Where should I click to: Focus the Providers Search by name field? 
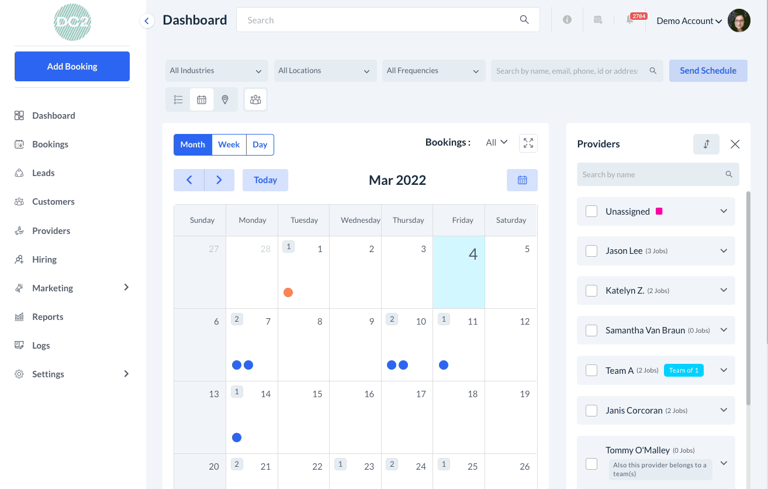(658, 174)
